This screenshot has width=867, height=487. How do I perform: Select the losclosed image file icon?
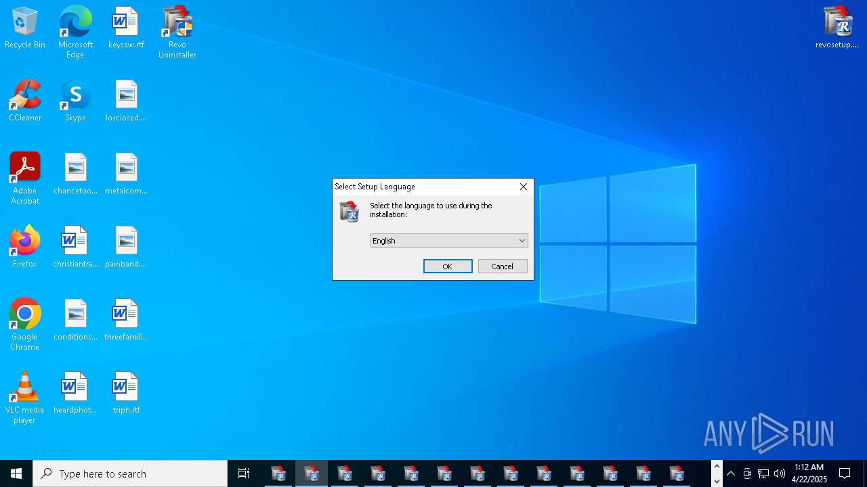click(126, 101)
